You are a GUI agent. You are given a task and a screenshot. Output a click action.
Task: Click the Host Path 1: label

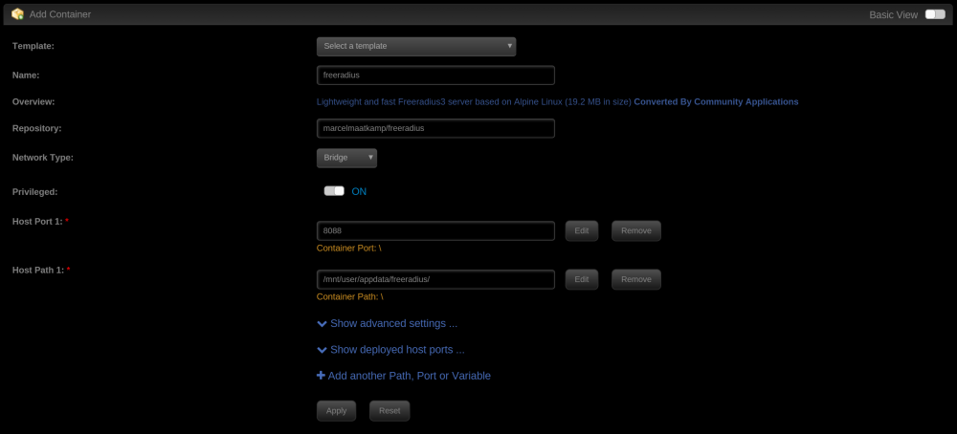pos(38,270)
